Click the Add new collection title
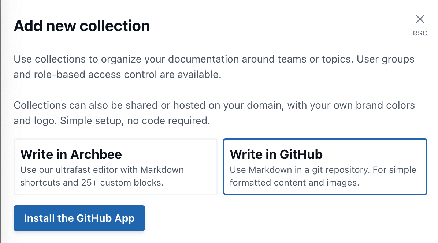The height and width of the screenshot is (243, 438). pyautogui.click(x=82, y=26)
